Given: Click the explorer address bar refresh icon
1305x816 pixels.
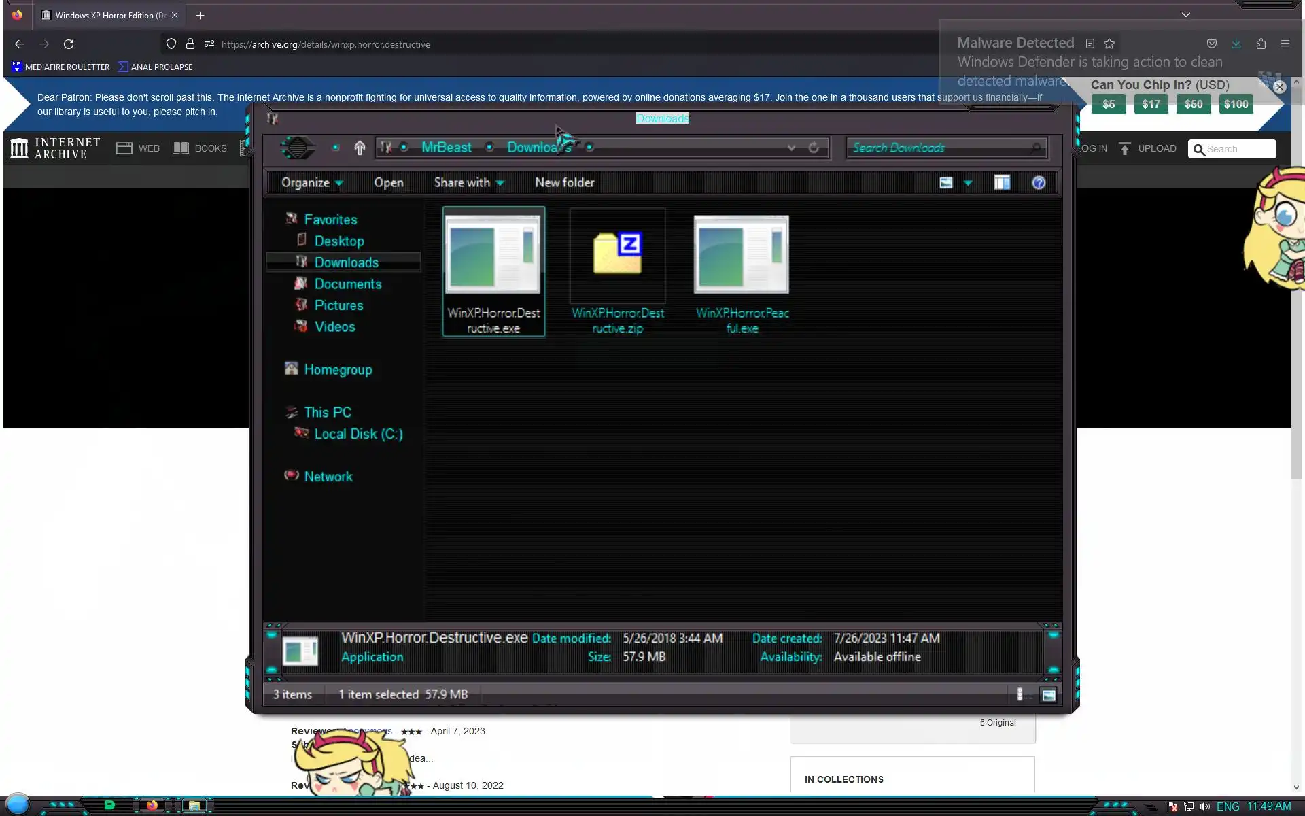Looking at the screenshot, I should coord(814,148).
